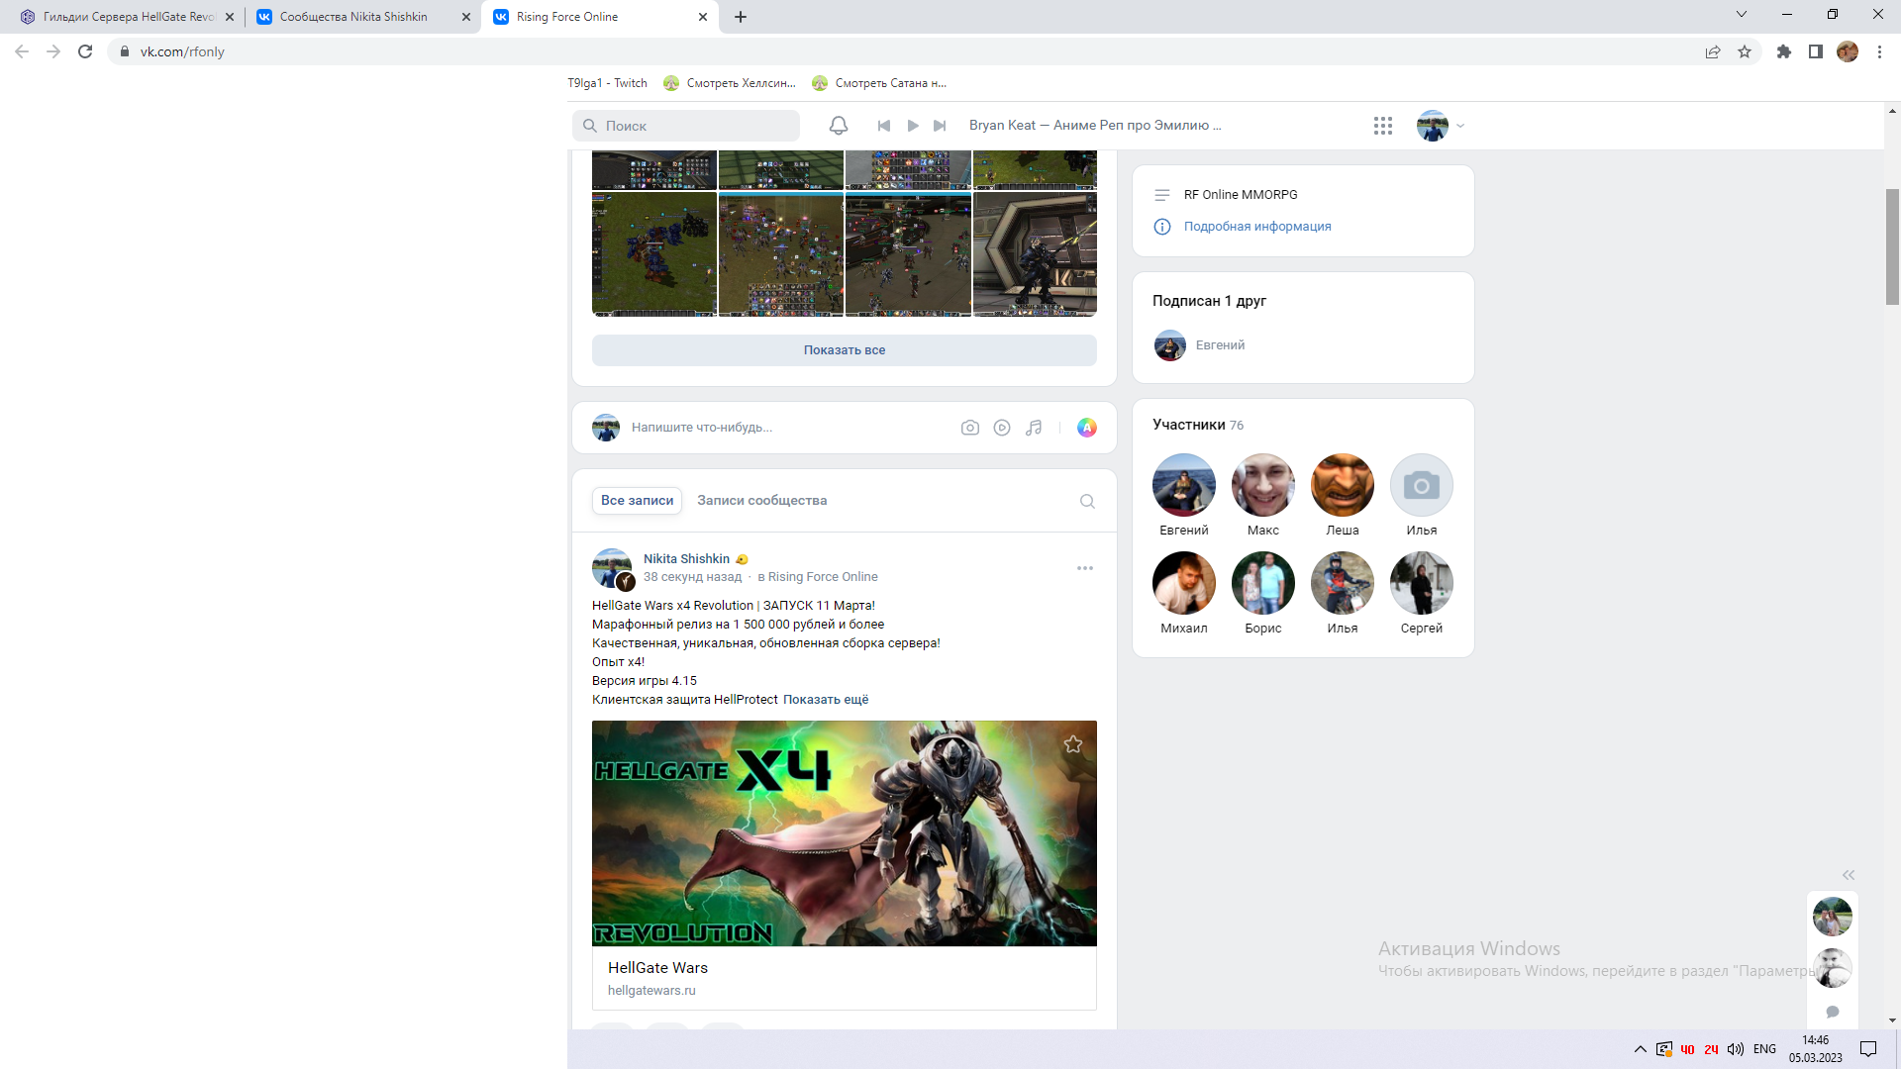The width and height of the screenshot is (1901, 1069).
Task: Open Chrome three-dot menu
Action: (1879, 51)
